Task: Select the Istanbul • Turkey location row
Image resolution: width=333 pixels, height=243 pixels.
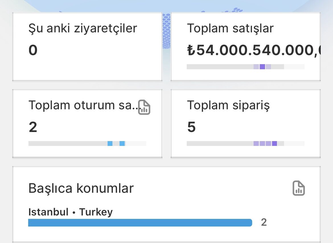Action: [147, 217]
